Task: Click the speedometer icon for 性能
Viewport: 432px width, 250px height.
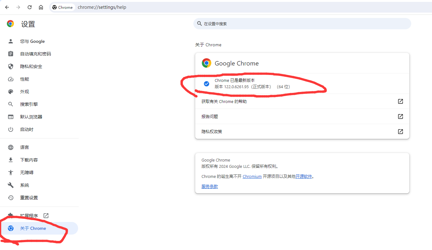Action: pyautogui.click(x=11, y=79)
